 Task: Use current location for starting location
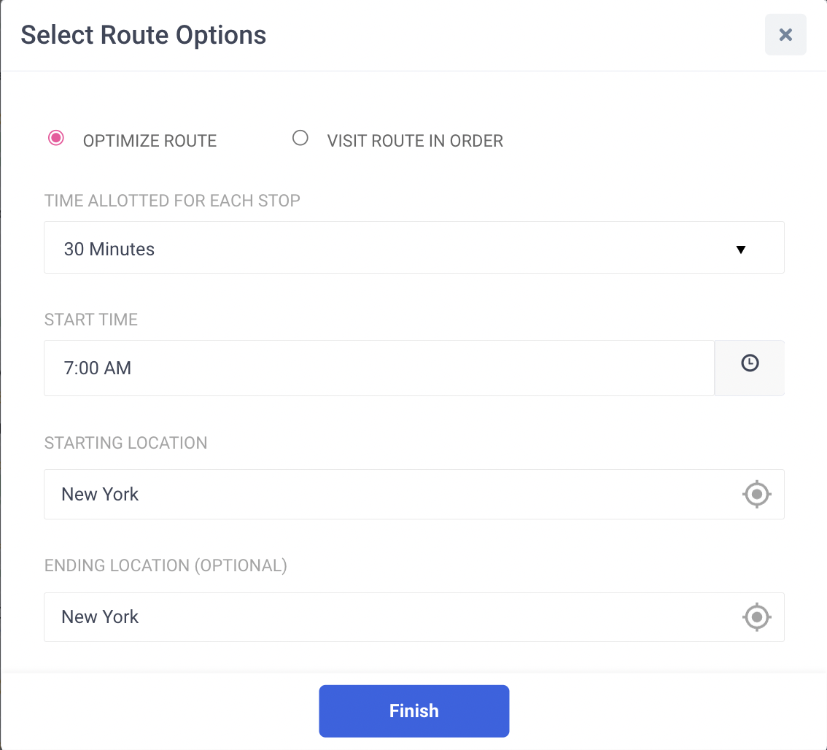(757, 495)
